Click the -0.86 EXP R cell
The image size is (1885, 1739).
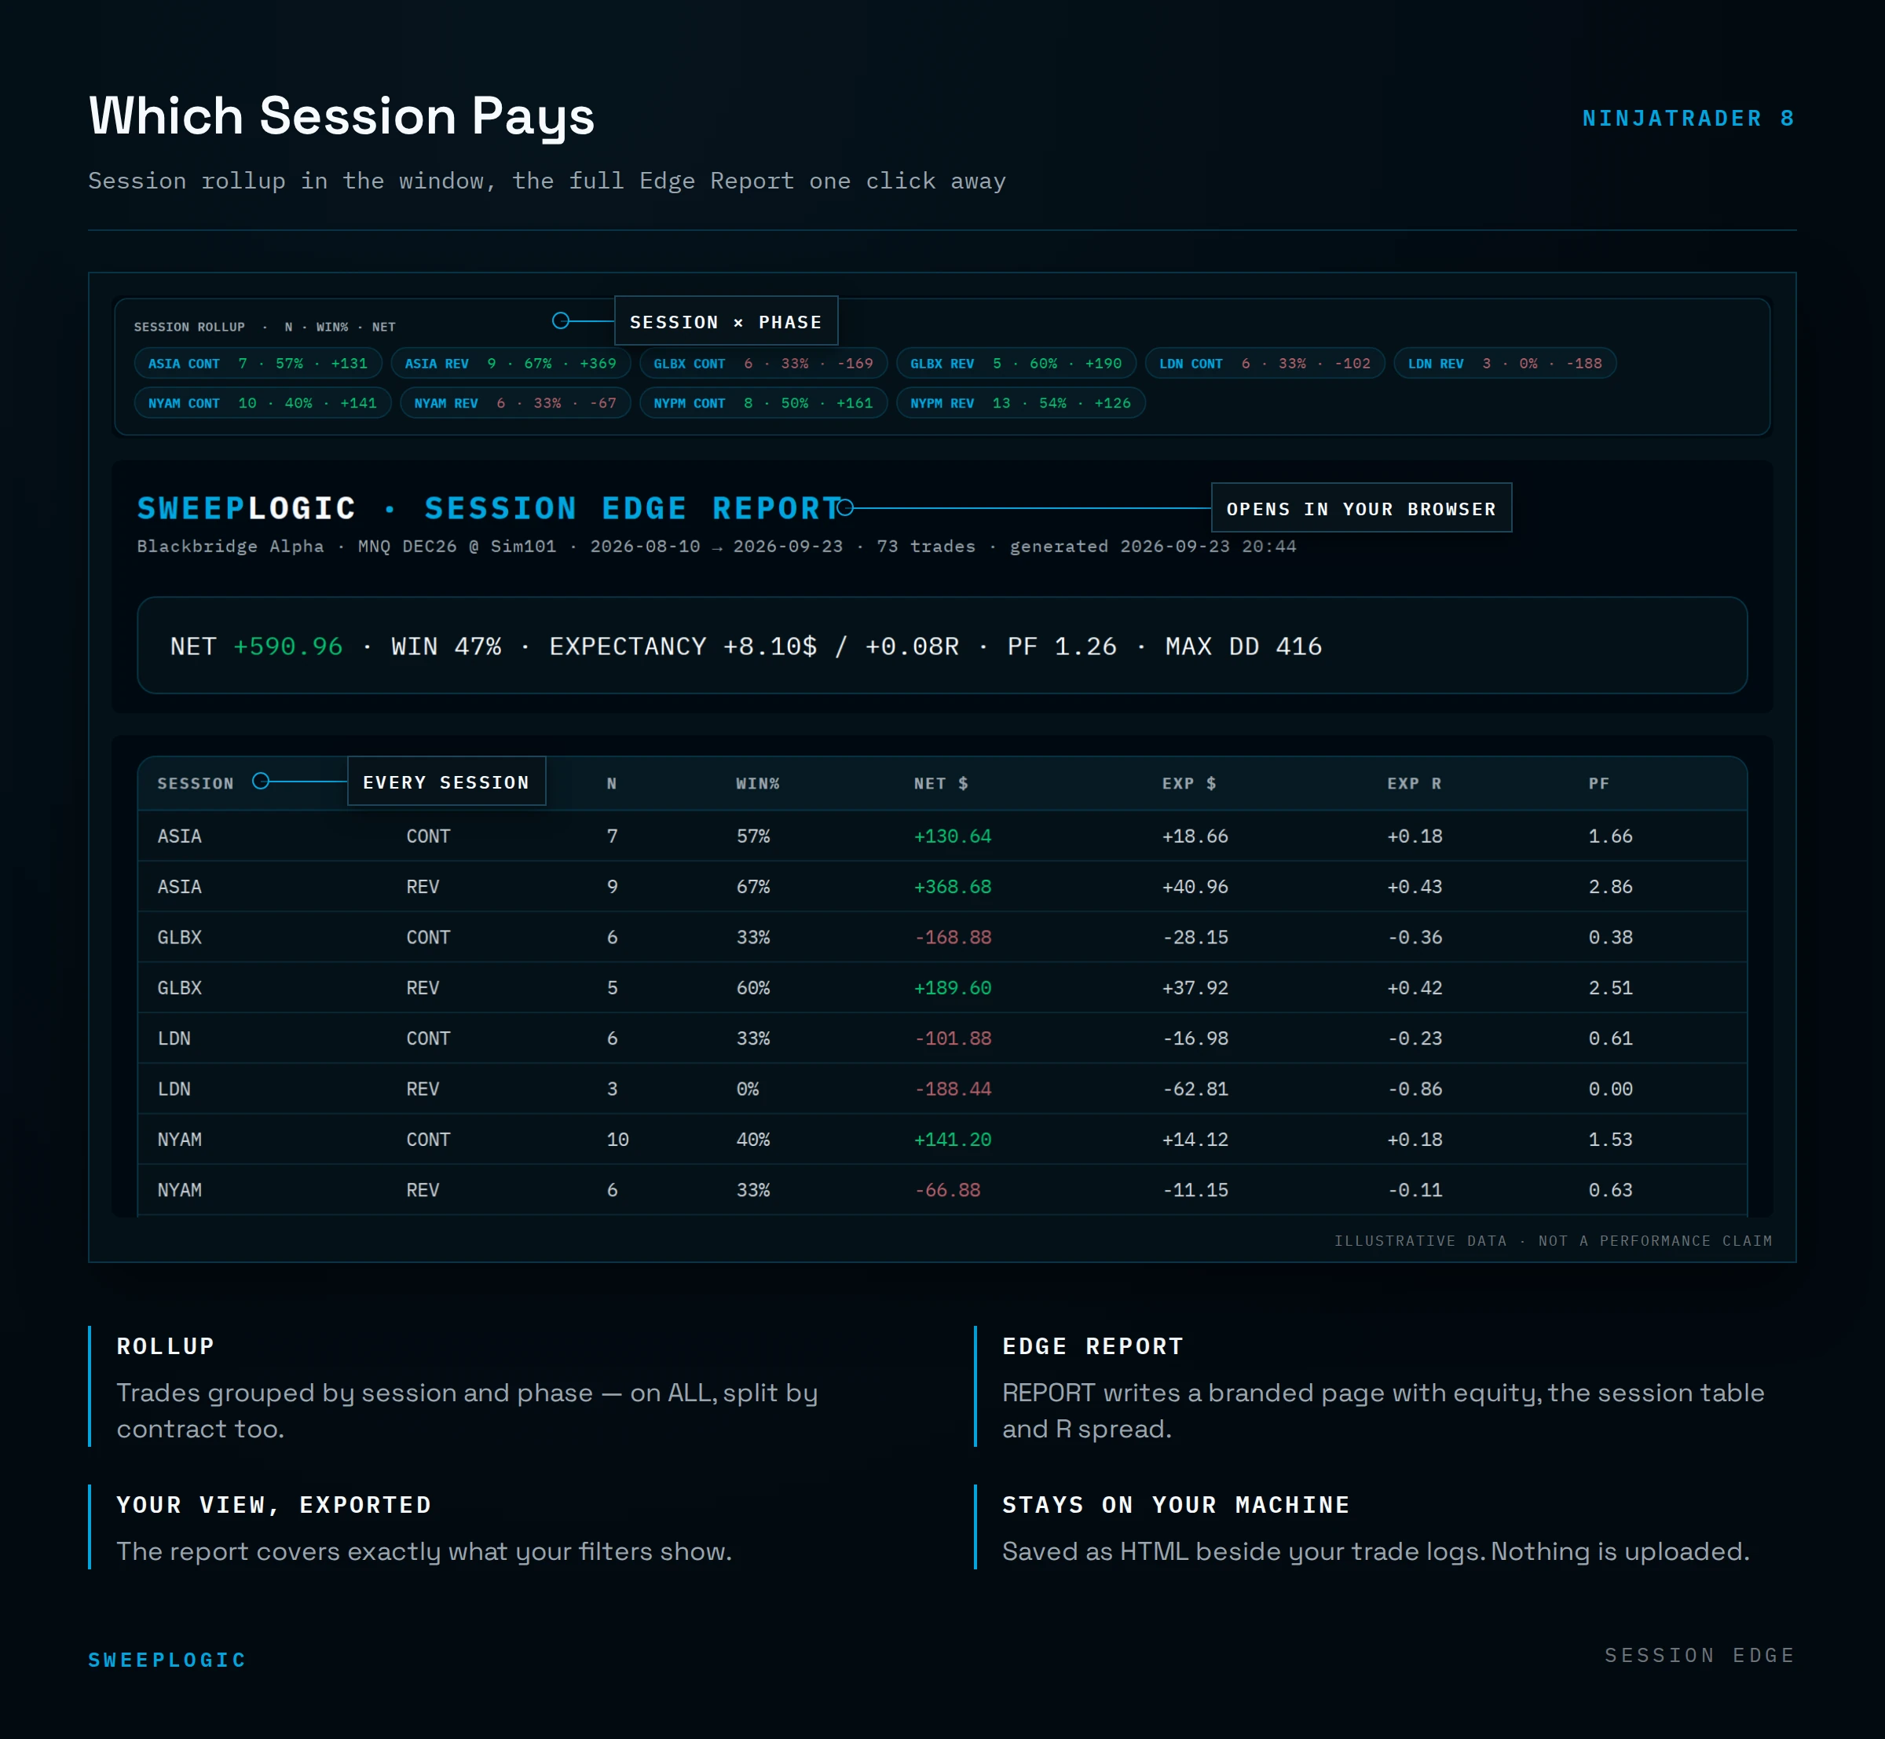point(1415,1089)
